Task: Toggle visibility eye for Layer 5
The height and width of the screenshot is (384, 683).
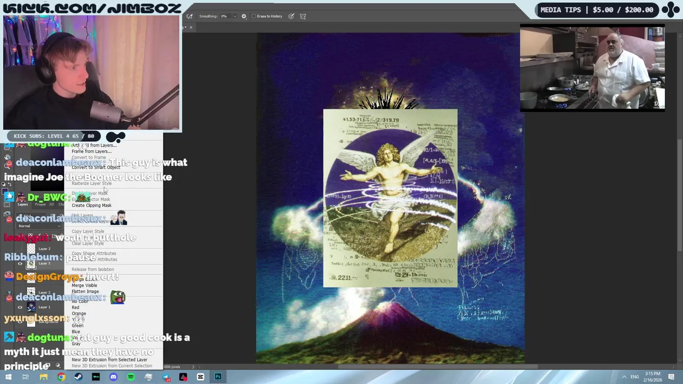Action: tap(20, 263)
